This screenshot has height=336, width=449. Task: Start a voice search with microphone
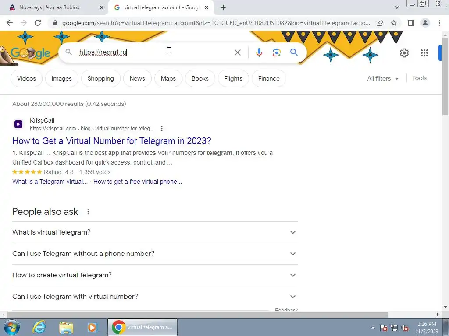pyautogui.click(x=259, y=52)
